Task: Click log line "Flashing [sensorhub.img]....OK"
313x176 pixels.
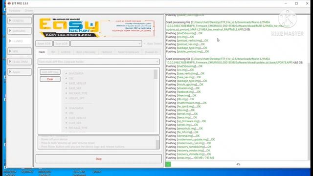Action: click(184, 128)
